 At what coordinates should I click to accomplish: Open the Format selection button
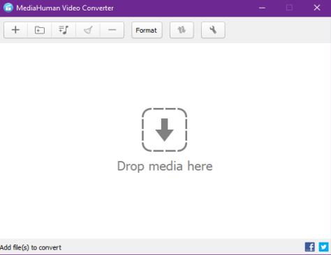[147, 30]
